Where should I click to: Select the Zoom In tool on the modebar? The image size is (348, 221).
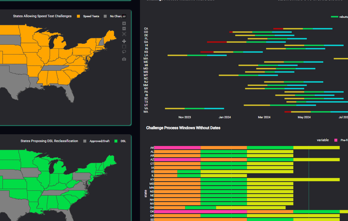click(x=124, y=23)
